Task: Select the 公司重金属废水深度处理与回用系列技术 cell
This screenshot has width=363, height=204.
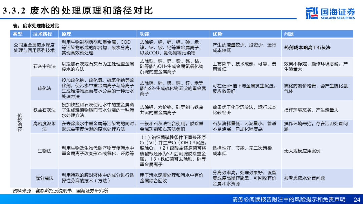Action: [x=34, y=48]
